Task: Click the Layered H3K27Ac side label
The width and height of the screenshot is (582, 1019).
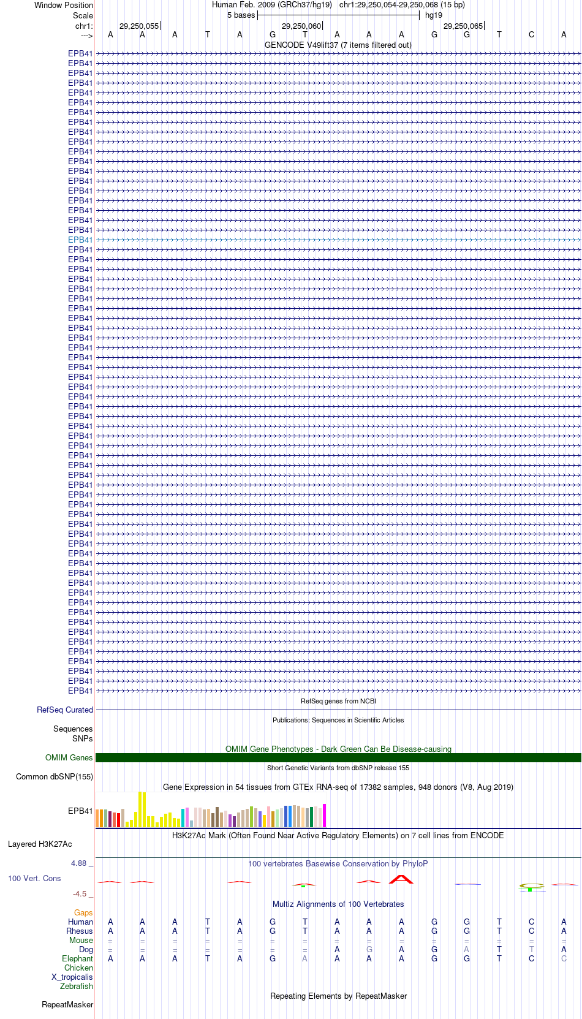Action: tap(40, 844)
